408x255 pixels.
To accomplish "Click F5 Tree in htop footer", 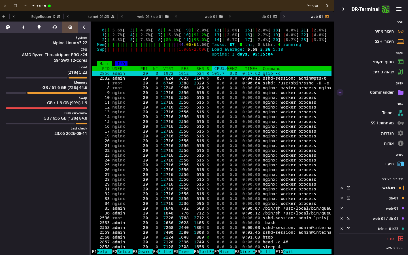I will click(184, 252).
